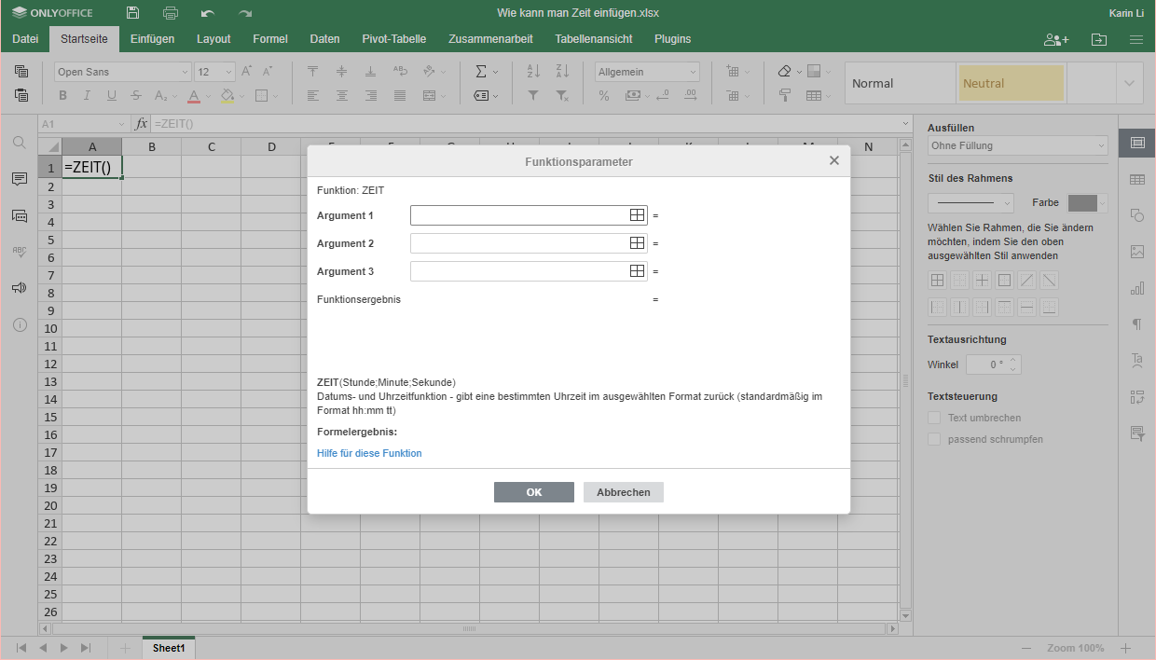This screenshot has height=660, width=1156.
Task: Open the spell check icon in sidebar
Action: (x=20, y=252)
